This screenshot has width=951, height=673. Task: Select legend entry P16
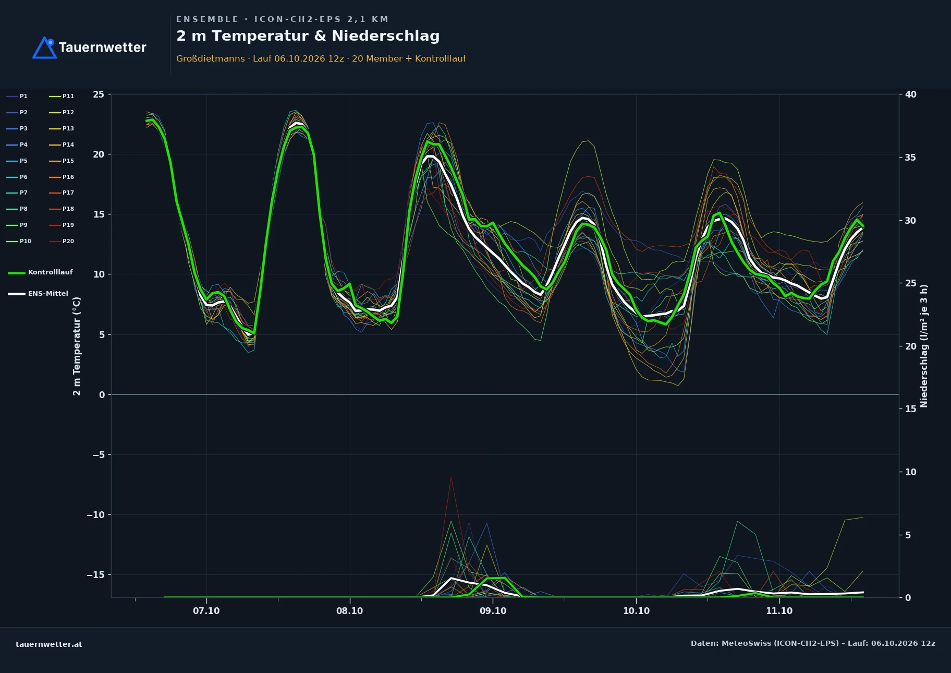(62, 177)
